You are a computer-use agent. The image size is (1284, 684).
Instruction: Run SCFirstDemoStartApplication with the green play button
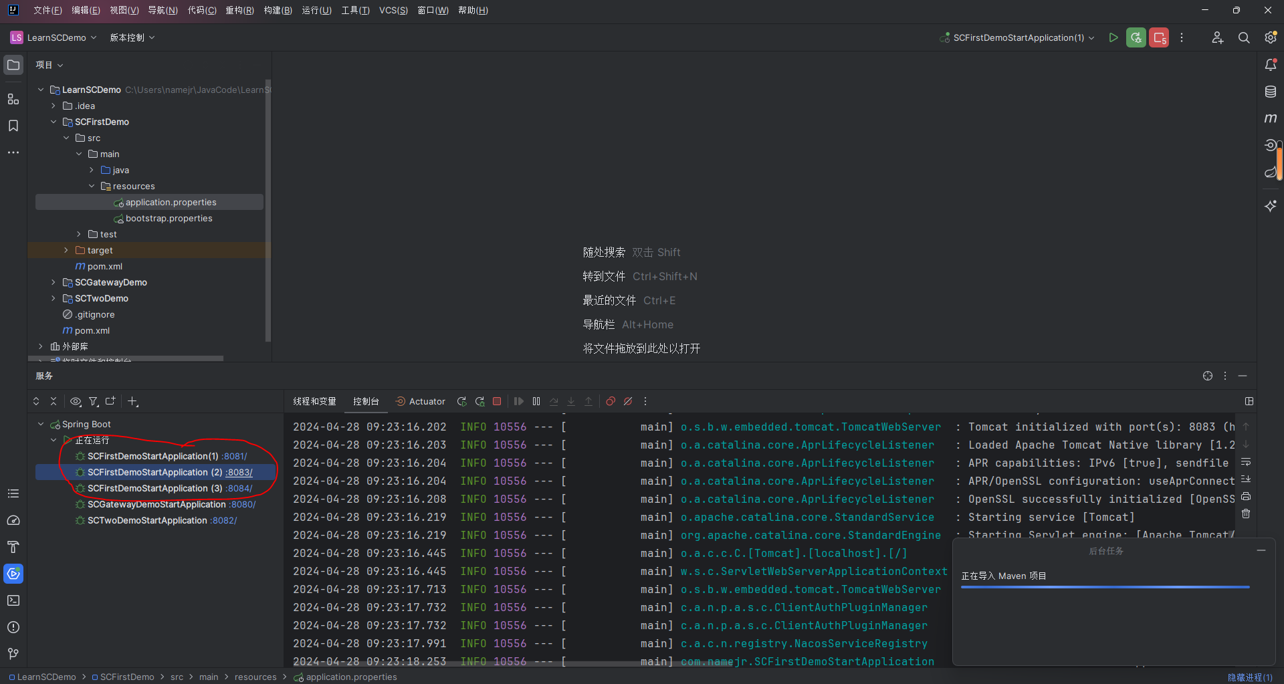(1113, 37)
